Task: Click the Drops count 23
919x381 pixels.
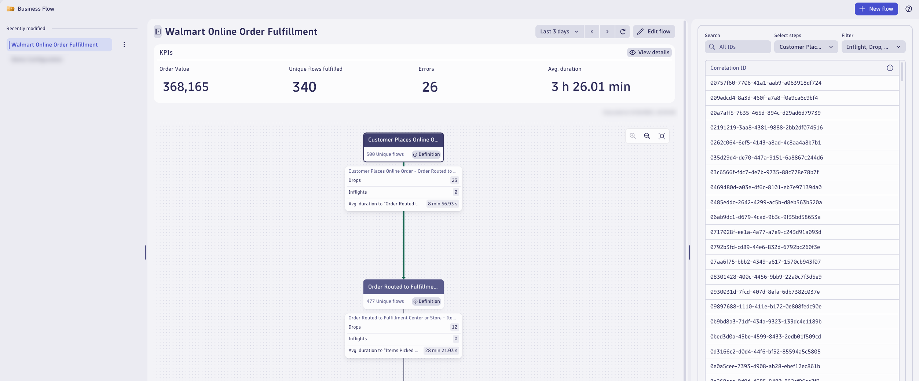Action: (x=454, y=180)
